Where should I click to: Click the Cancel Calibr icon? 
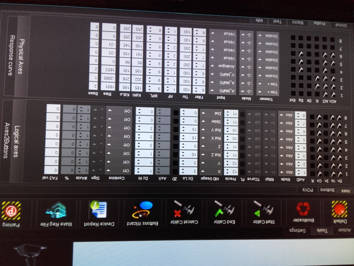(x=183, y=209)
